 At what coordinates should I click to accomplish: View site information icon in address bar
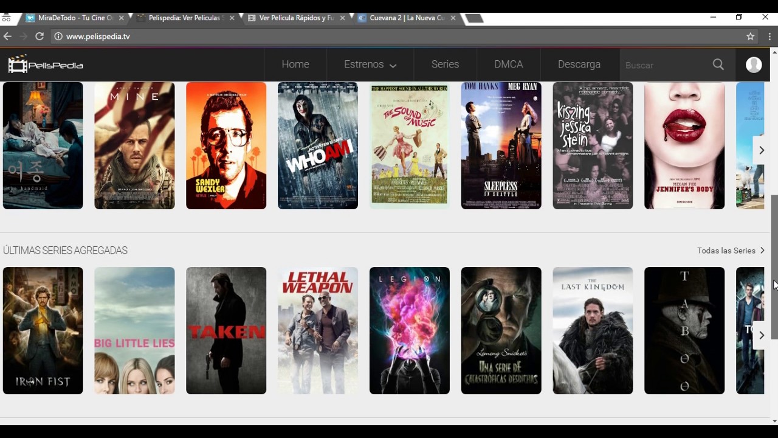(58, 36)
